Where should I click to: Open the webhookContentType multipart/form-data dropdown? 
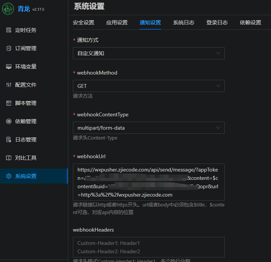[149, 128]
